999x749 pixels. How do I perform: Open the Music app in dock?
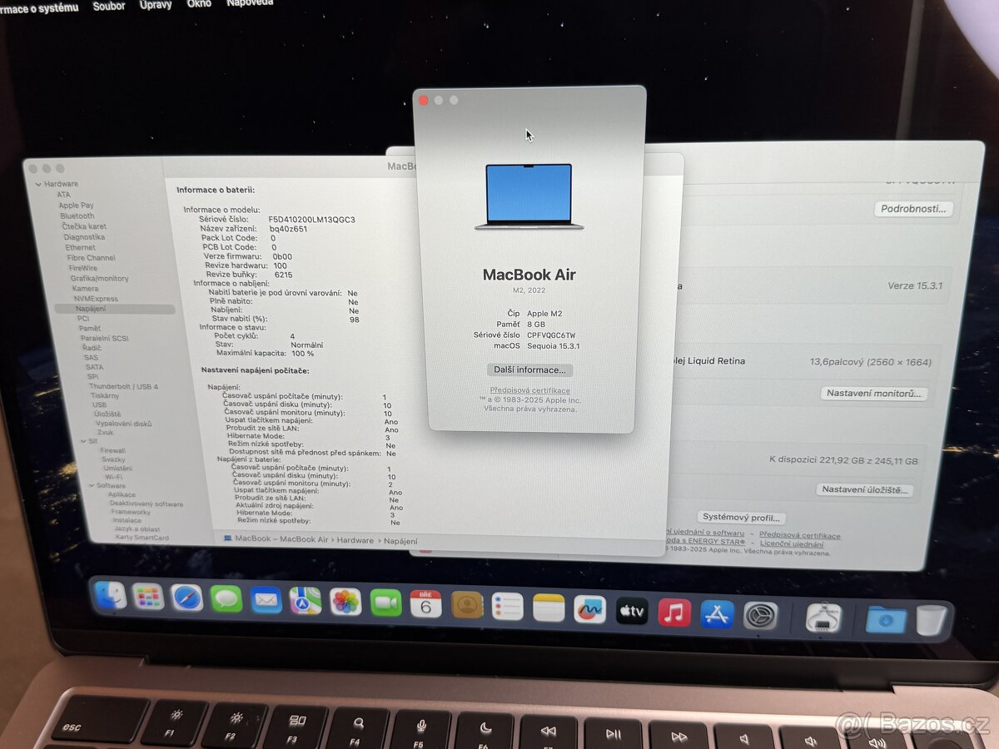point(674,613)
